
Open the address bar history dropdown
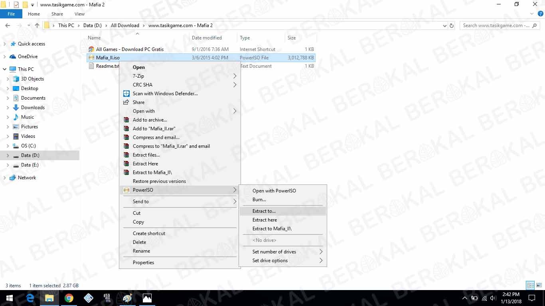(445, 25)
